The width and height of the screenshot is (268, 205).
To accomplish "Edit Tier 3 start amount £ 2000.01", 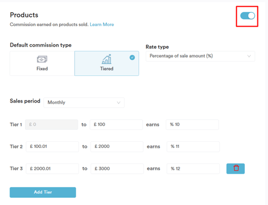I will pos(52,168).
